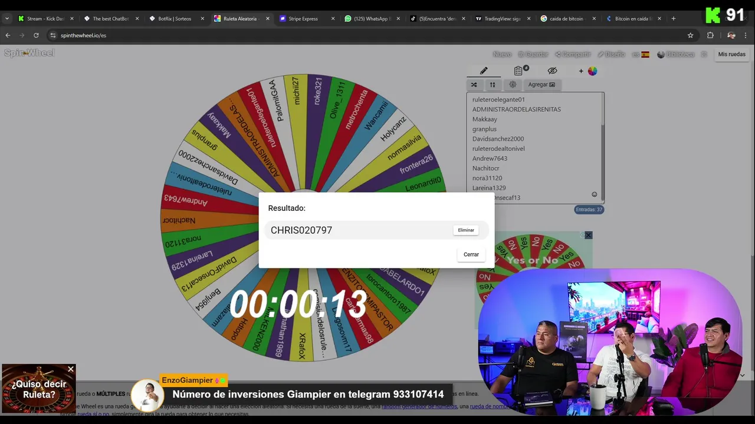Click the SpinWheel logo
The width and height of the screenshot is (755, 424).
point(29,53)
